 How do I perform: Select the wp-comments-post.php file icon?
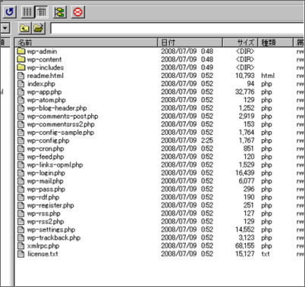[x=21, y=116]
